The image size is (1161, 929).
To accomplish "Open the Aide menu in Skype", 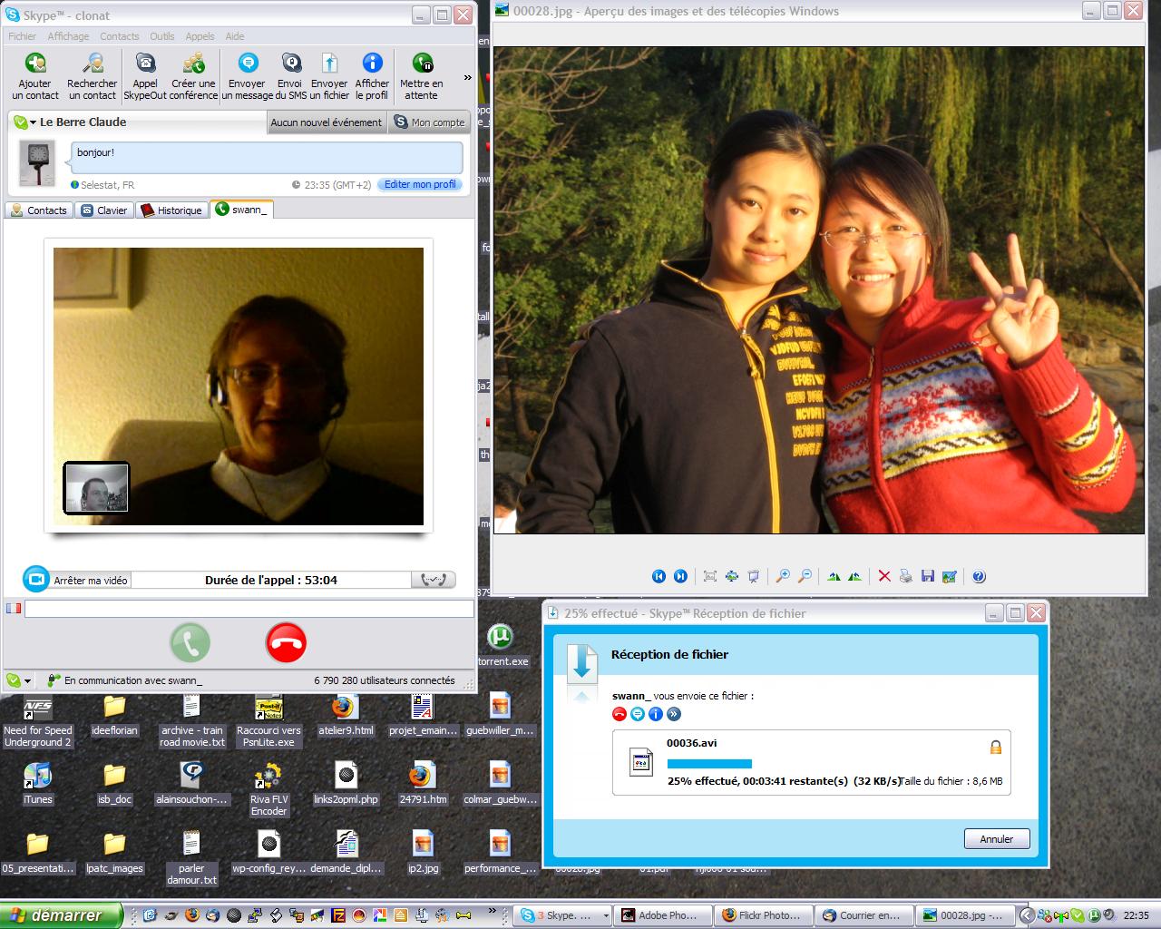I will pos(235,36).
